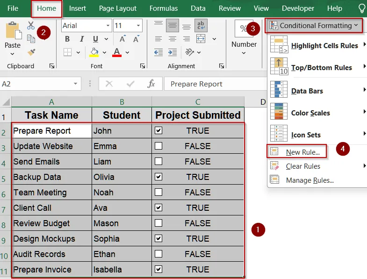
Task: Check Noah's Project Submitted checkbox
Action: (158, 192)
